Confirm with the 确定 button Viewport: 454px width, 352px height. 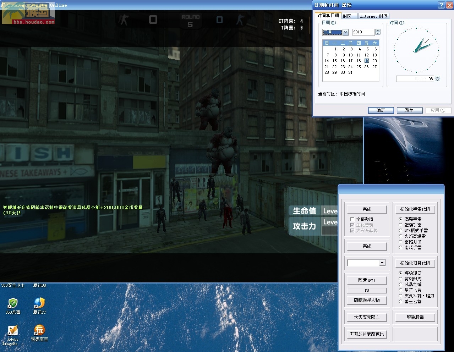(x=381, y=110)
